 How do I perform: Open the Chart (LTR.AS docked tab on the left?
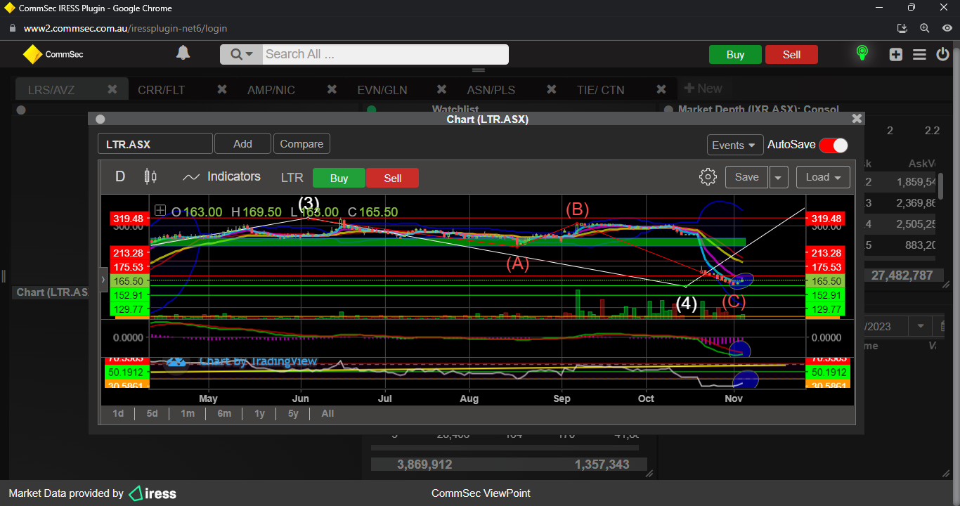51,292
